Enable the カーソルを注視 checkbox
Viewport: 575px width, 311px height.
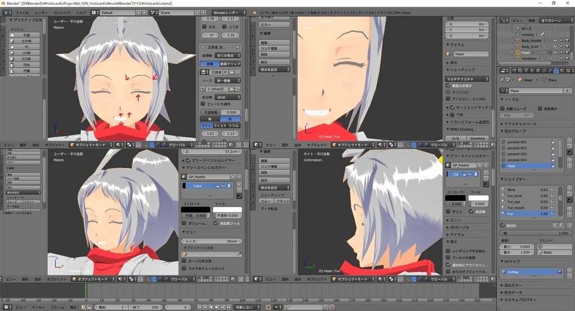pos(184,261)
